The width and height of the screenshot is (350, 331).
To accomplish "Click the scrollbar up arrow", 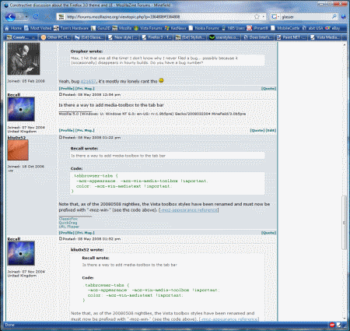I will coord(344,45).
